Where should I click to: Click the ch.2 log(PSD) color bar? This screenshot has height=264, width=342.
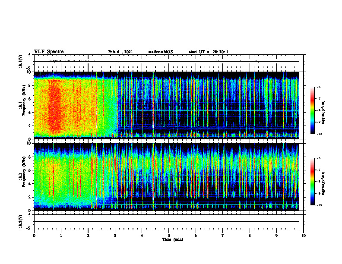tap(312, 182)
